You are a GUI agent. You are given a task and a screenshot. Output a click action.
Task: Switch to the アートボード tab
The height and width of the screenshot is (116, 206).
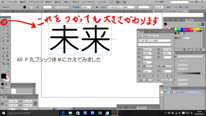(176, 88)
